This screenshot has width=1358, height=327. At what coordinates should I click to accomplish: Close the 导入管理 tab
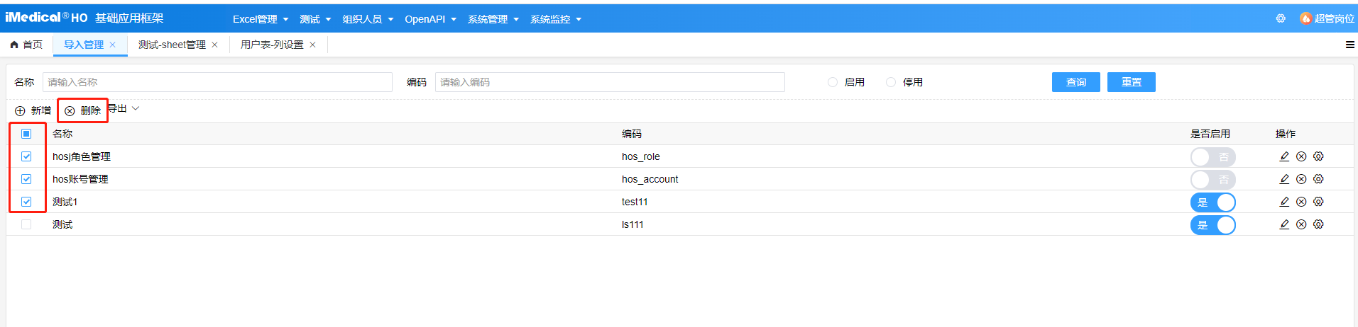pyautogui.click(x=112, y=45)
